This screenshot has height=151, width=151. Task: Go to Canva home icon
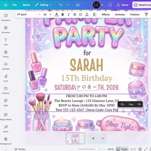click(6, 5)
